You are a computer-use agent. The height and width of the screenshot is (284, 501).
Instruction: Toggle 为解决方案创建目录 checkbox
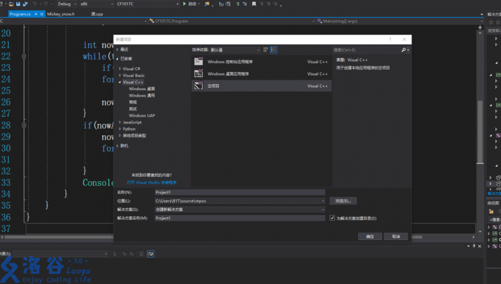332,218
